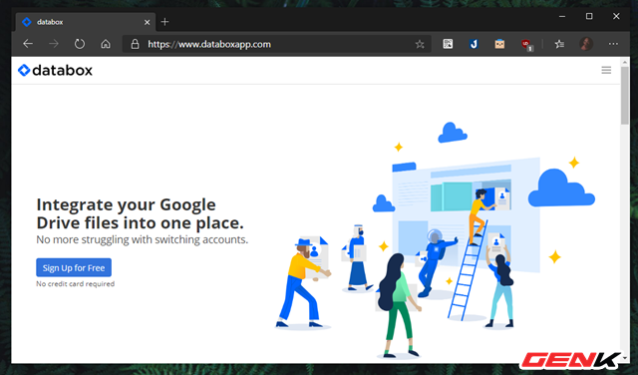Go back with the browser back arrow
This screenshot has width=638, height=375.
click(28, 44)
